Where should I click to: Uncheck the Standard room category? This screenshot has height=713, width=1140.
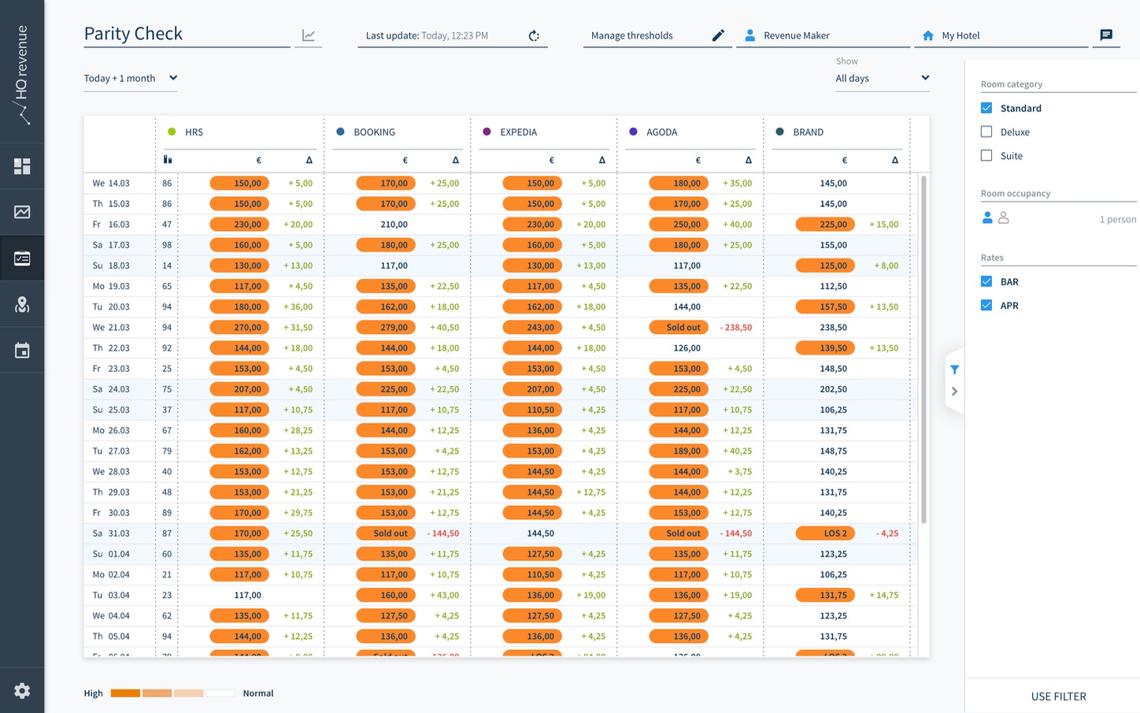[986, 108]
